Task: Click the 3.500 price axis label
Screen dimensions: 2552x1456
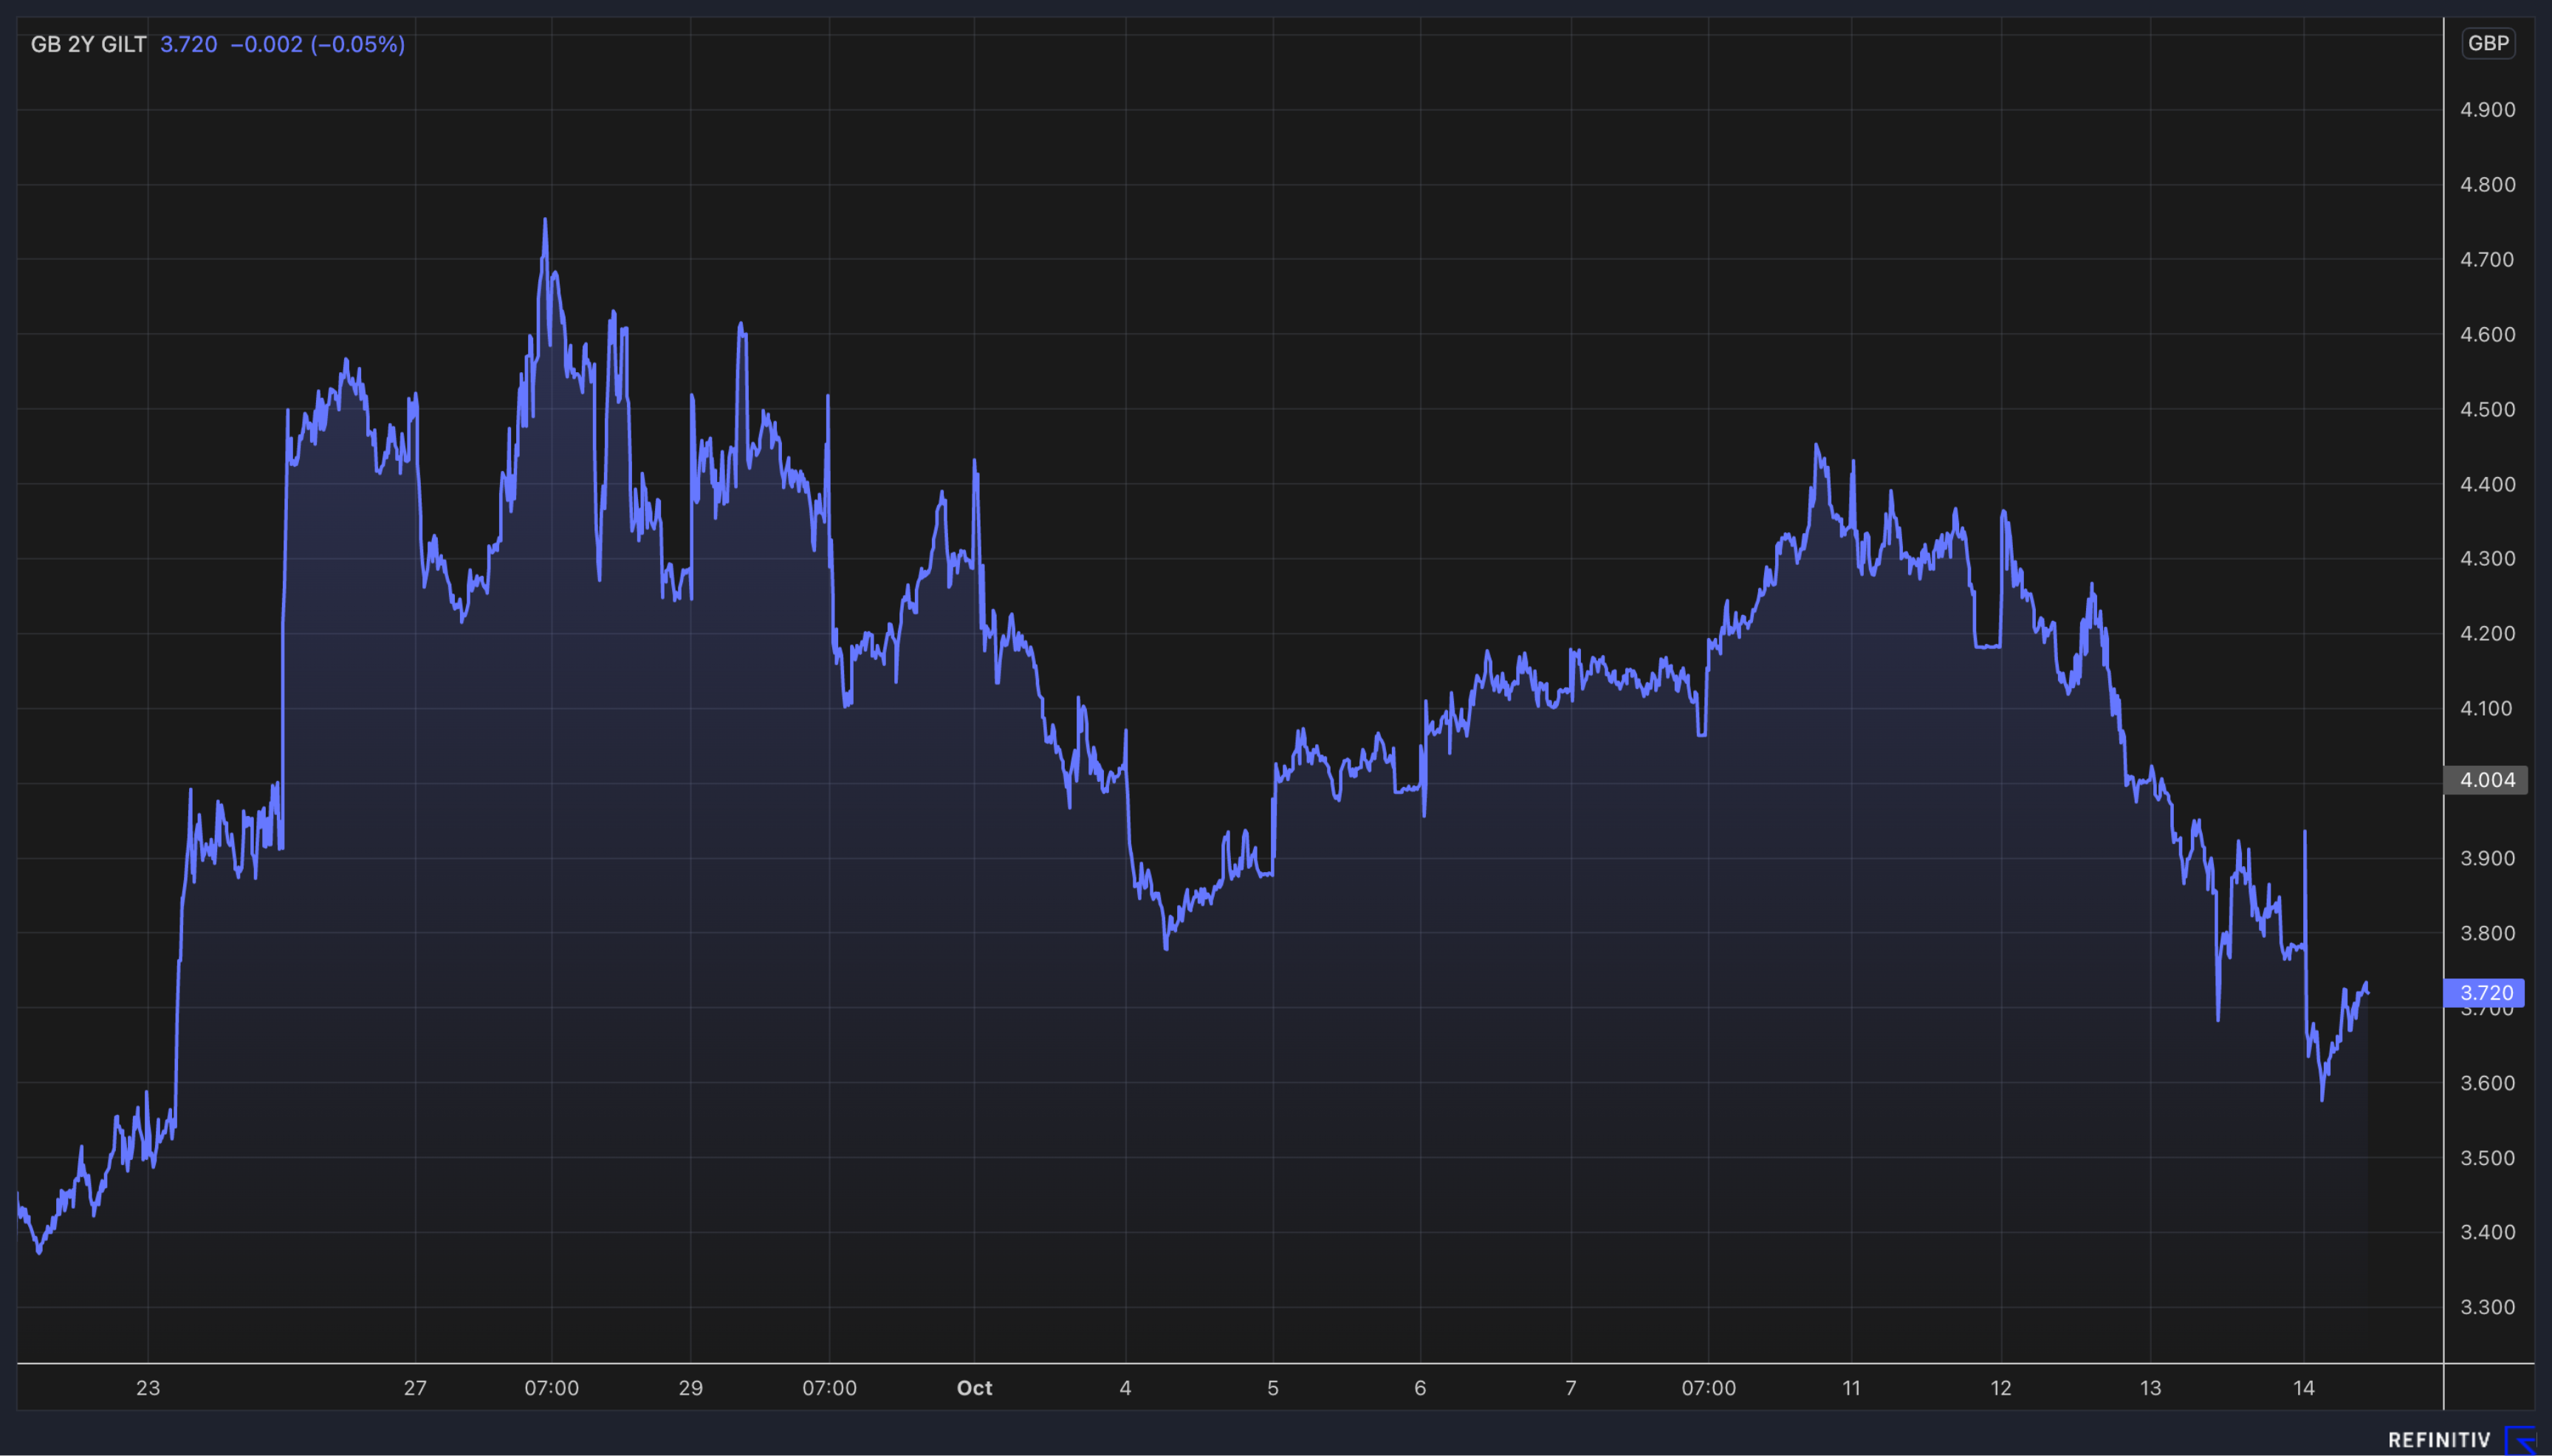Action: 2488,1158
